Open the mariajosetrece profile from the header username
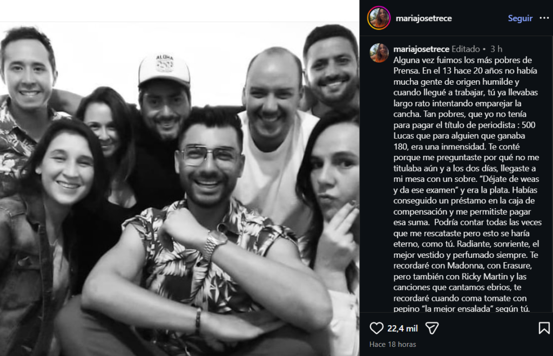 pos(423,18)
